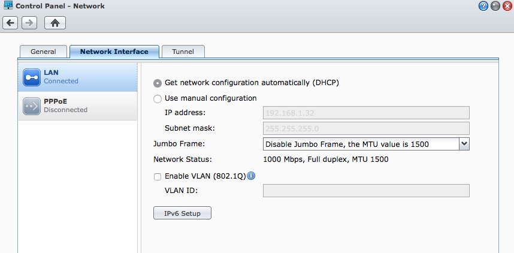Click the forward arrow navigation button
The height and width of the screenshot is (253, 514).
29,23
